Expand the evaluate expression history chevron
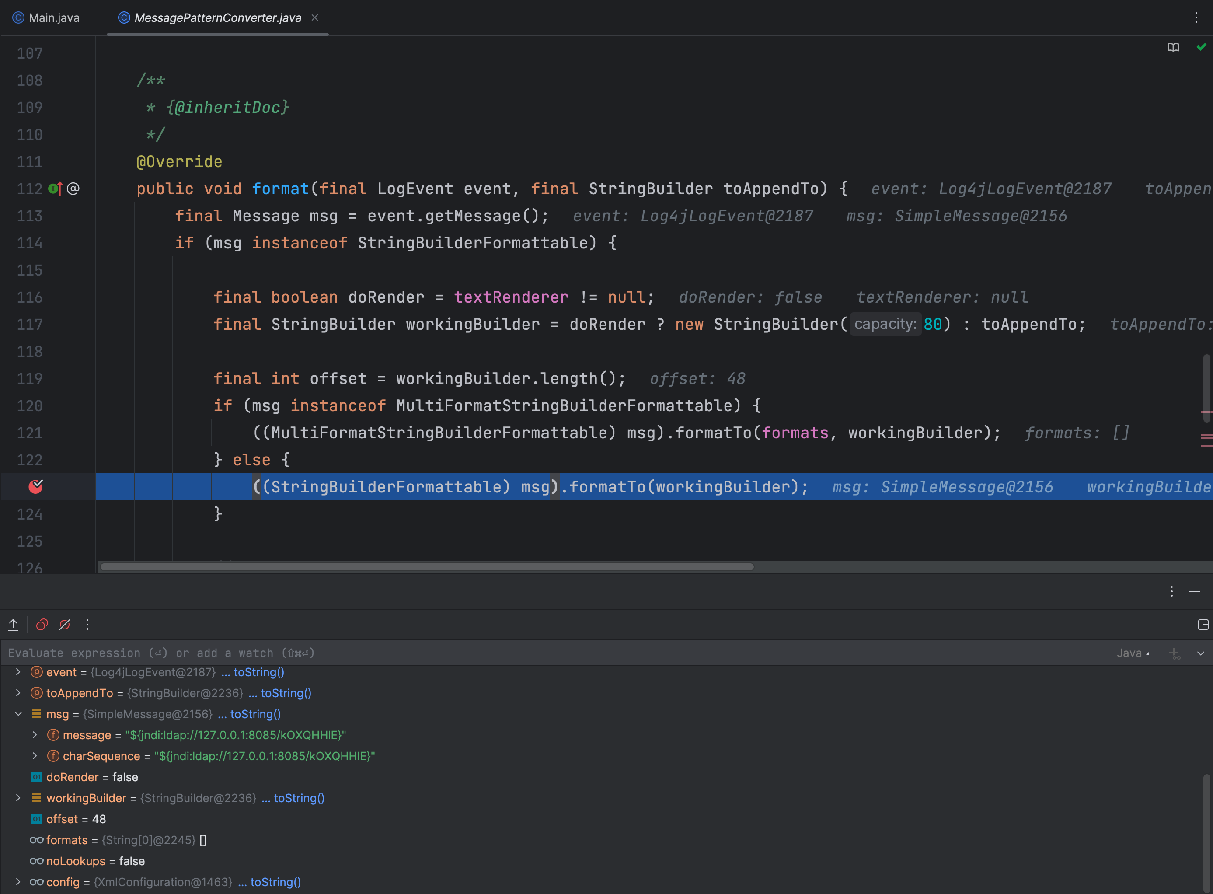Screen dimensions: 1213x894 point(1201,653)
